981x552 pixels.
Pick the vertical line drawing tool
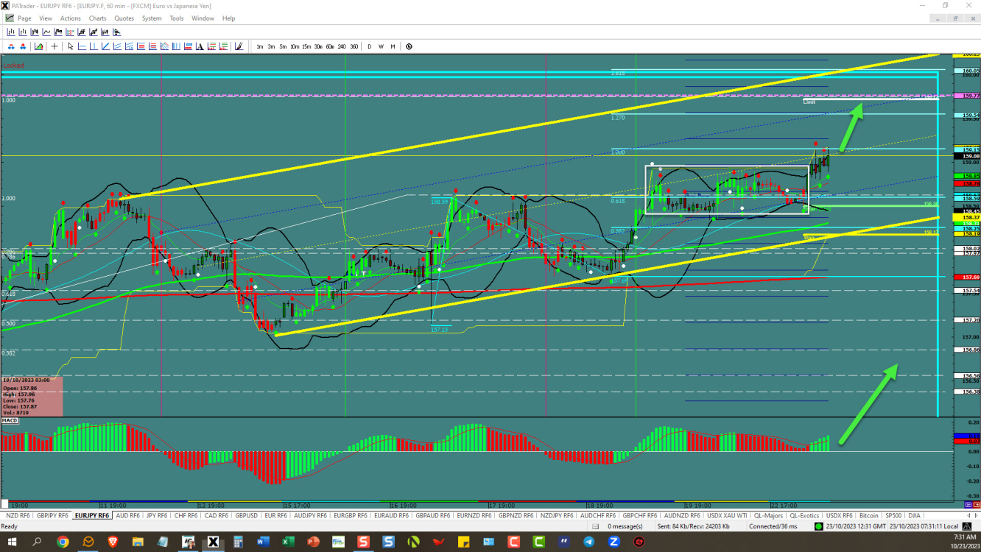(x=94, y=46)
